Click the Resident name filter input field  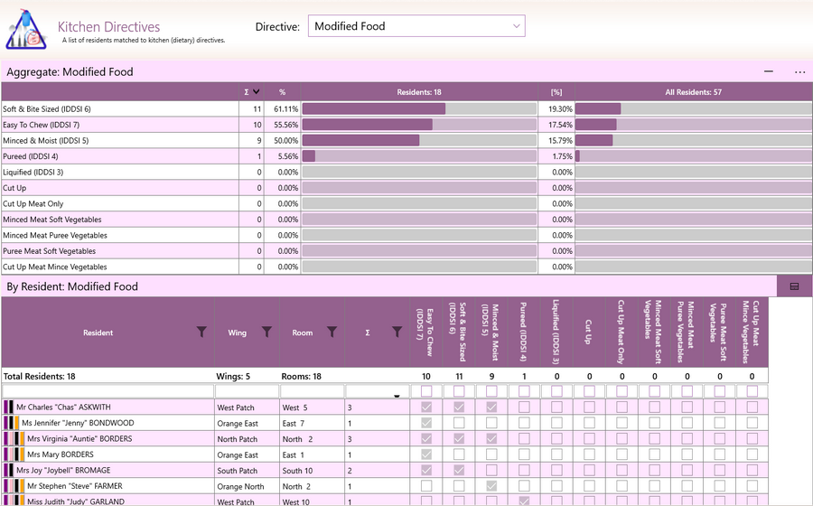pos(107,391)
